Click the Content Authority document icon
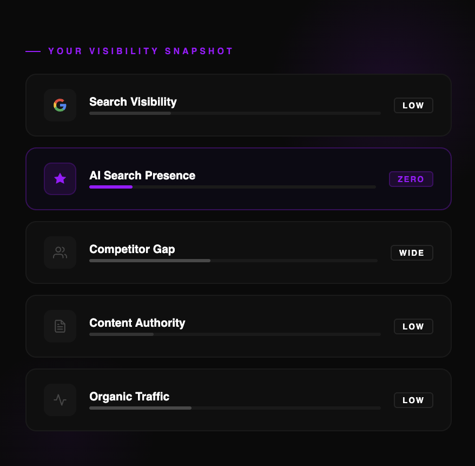 click(60, 326)
